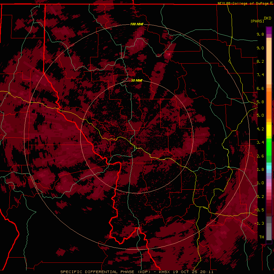
Task: Click the 3.4 scale value
Action: (260, 142)
